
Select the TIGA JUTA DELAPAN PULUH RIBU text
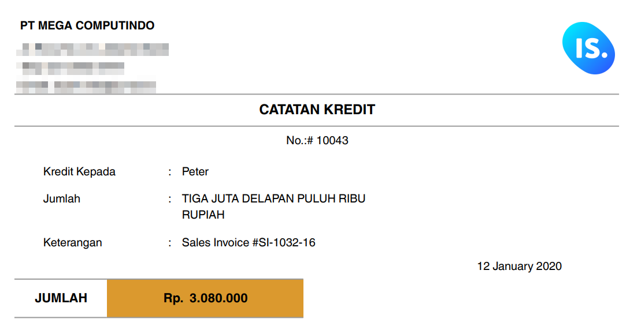273,198
